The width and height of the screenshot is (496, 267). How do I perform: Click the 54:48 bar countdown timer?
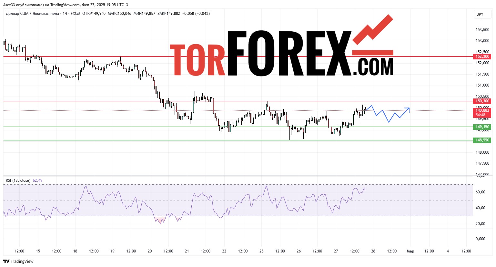click(481, 115)
